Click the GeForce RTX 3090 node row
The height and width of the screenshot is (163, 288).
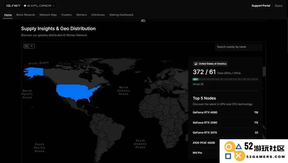click(x=225, y=122)
